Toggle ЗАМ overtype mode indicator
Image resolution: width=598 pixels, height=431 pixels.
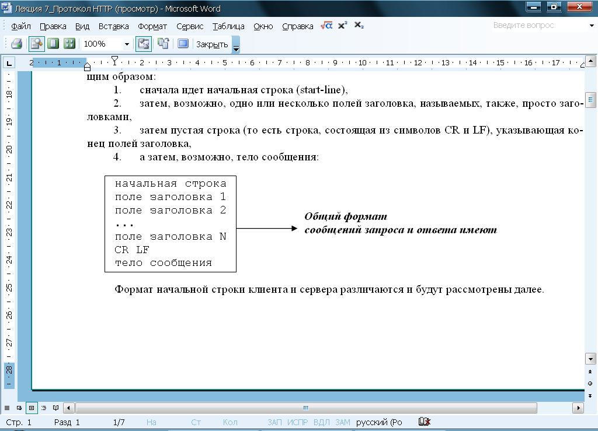342,422
